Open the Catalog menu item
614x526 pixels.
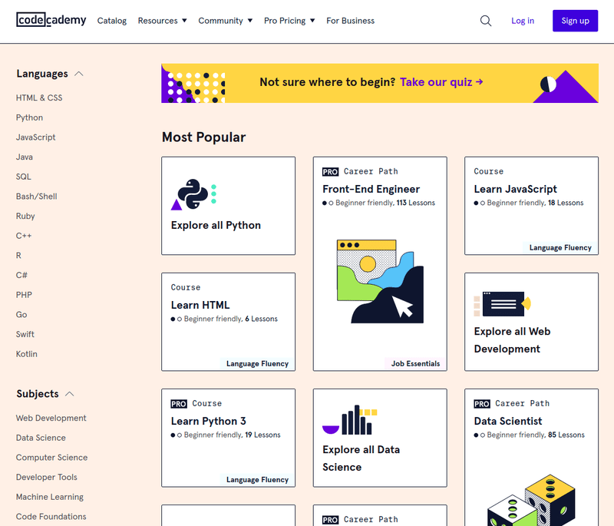click(112, 21)
